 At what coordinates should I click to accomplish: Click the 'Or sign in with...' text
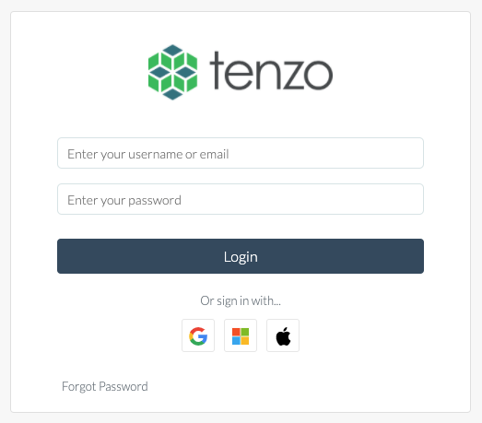(241, 300)
